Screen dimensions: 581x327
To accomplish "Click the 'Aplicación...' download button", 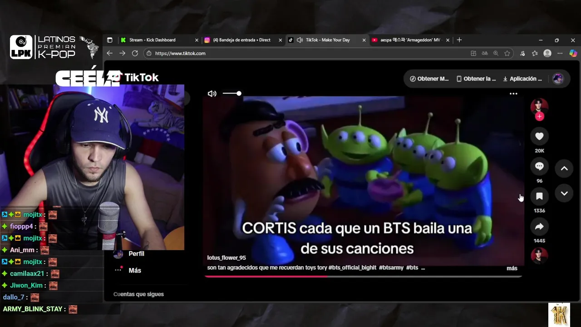I will coord(522,79).
